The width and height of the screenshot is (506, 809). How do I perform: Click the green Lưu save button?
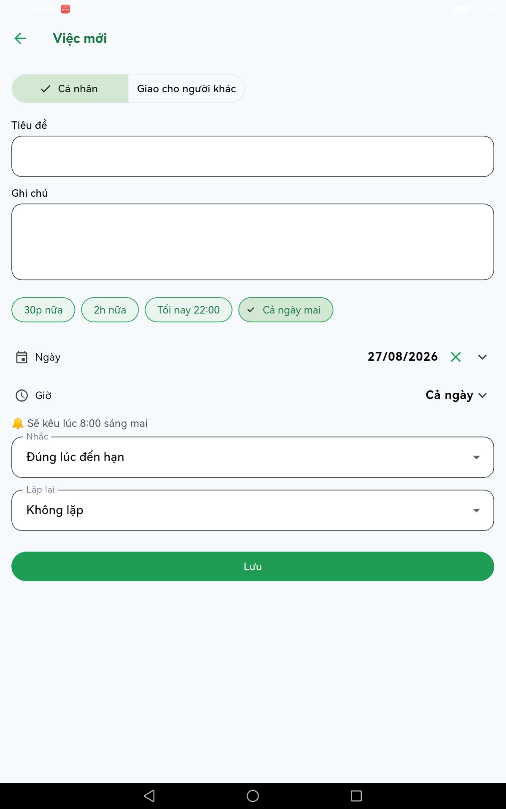point(253,566)
